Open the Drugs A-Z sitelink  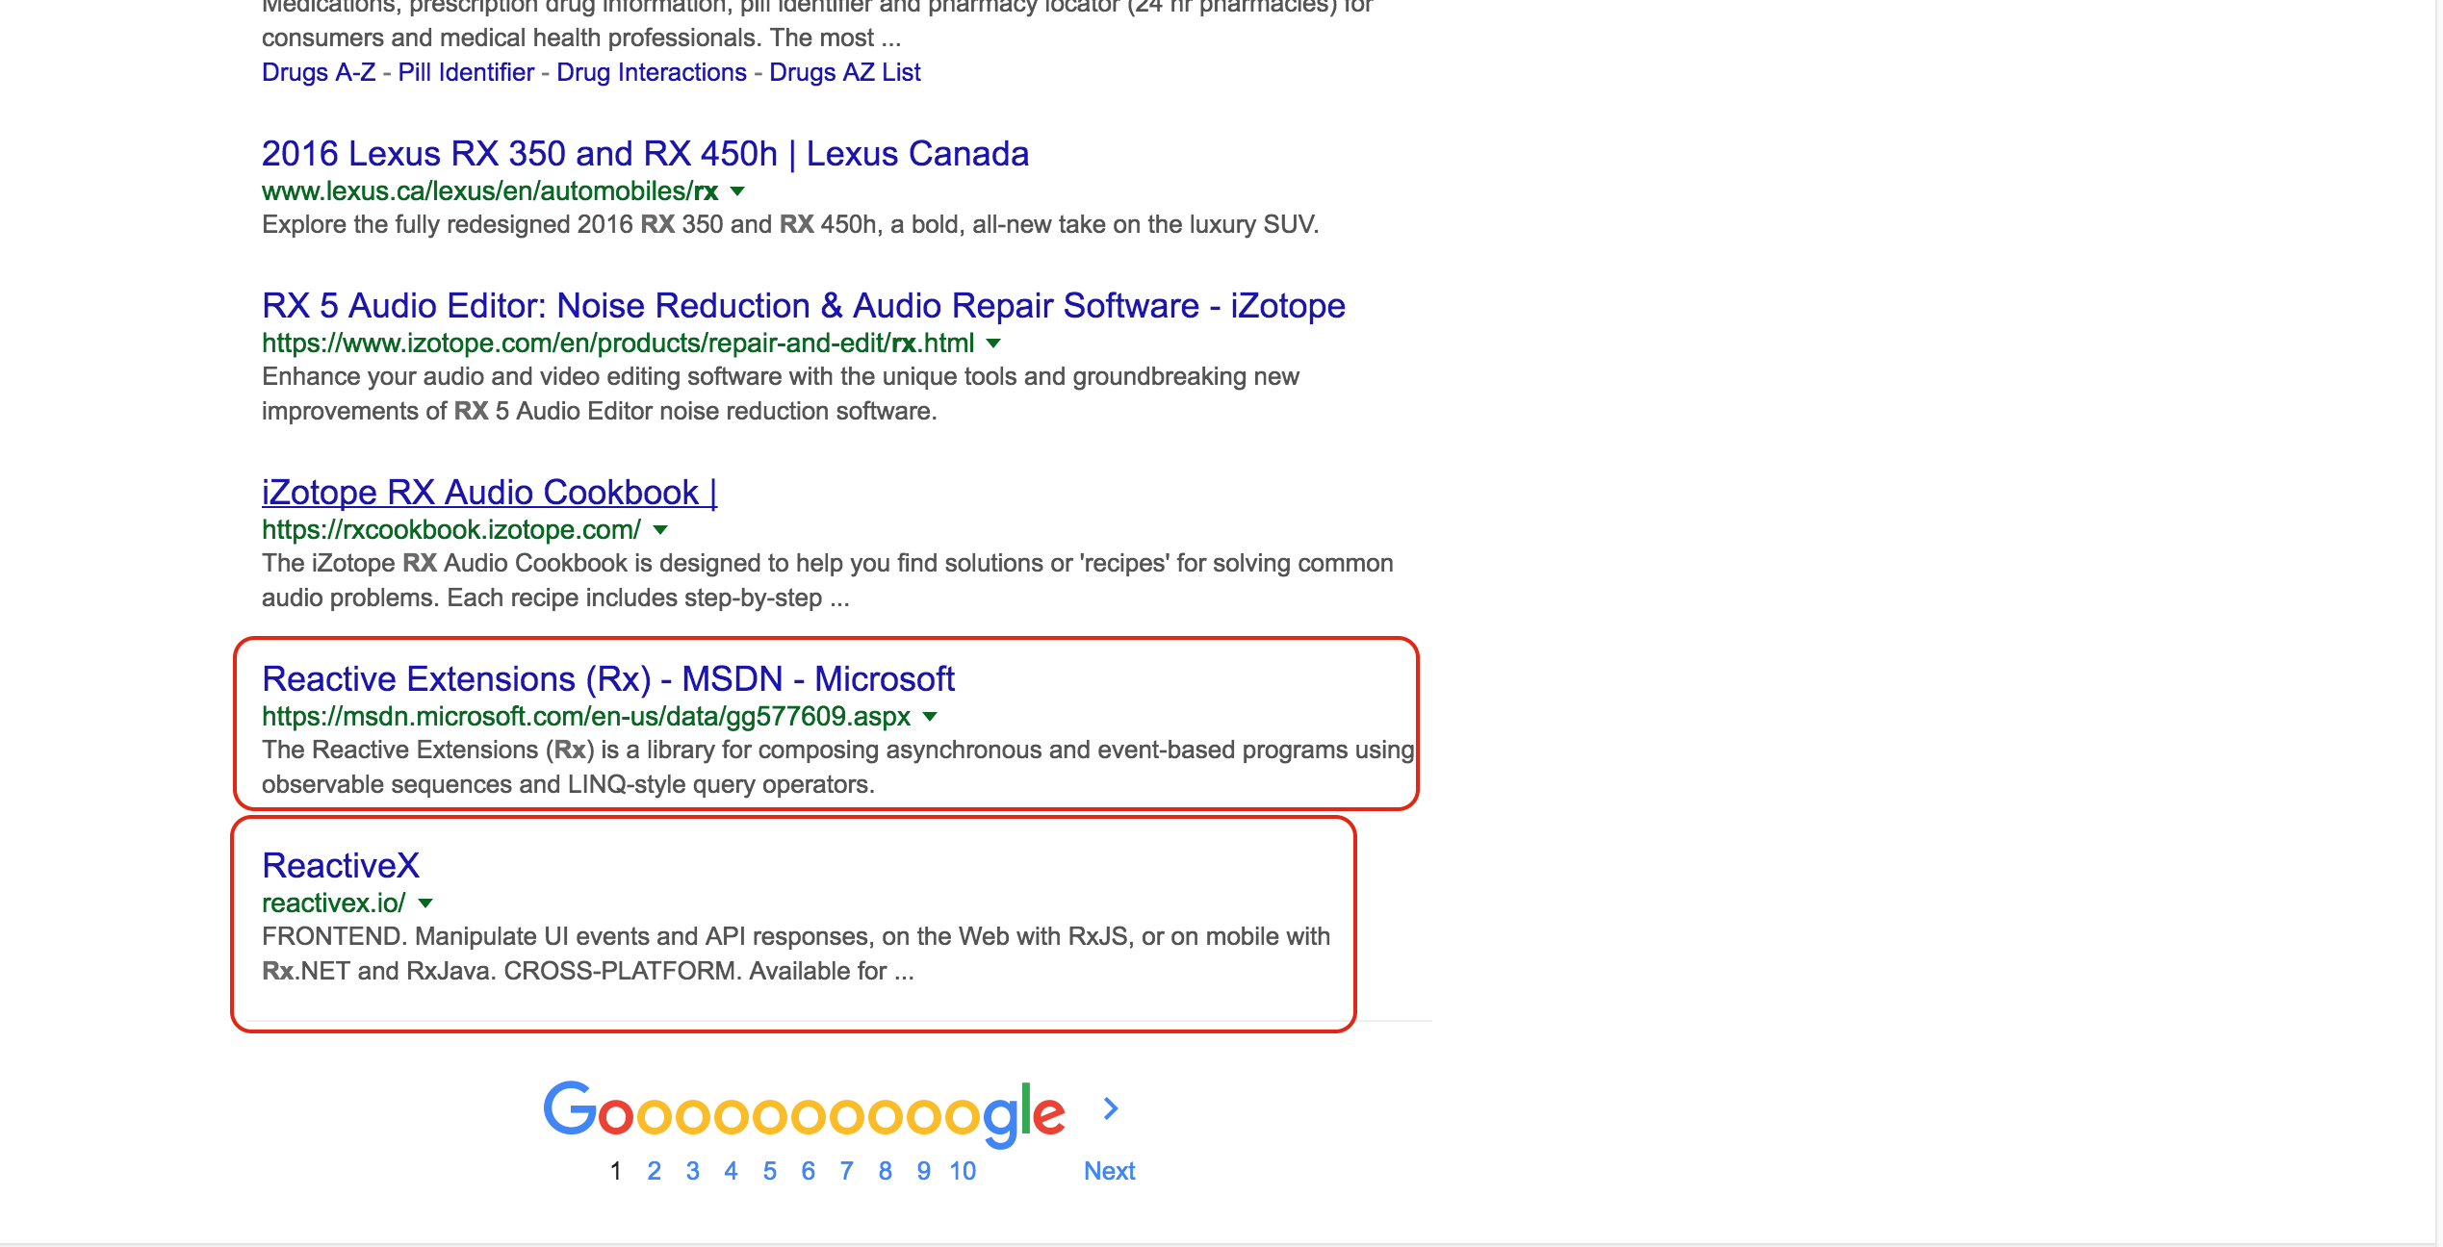pos(319,72)
